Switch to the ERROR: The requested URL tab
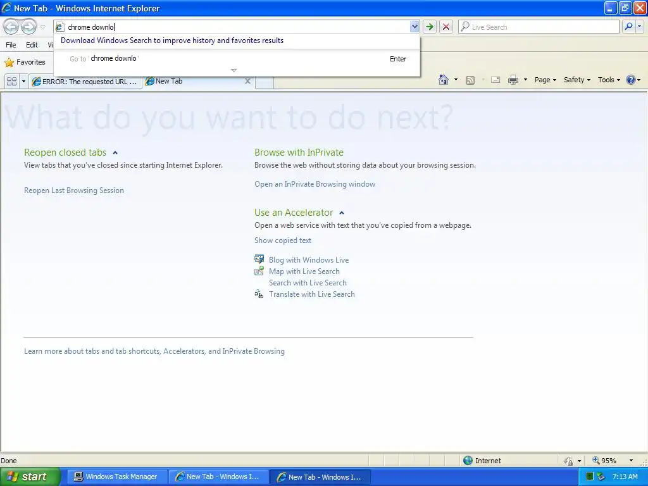Viewport: 648px width, 486px height. [85, 82]
